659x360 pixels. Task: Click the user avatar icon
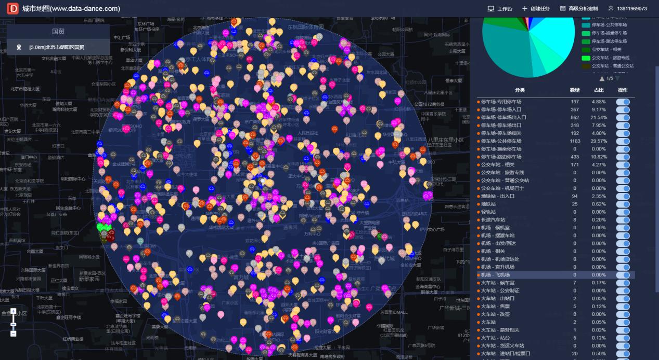[611, 9]
